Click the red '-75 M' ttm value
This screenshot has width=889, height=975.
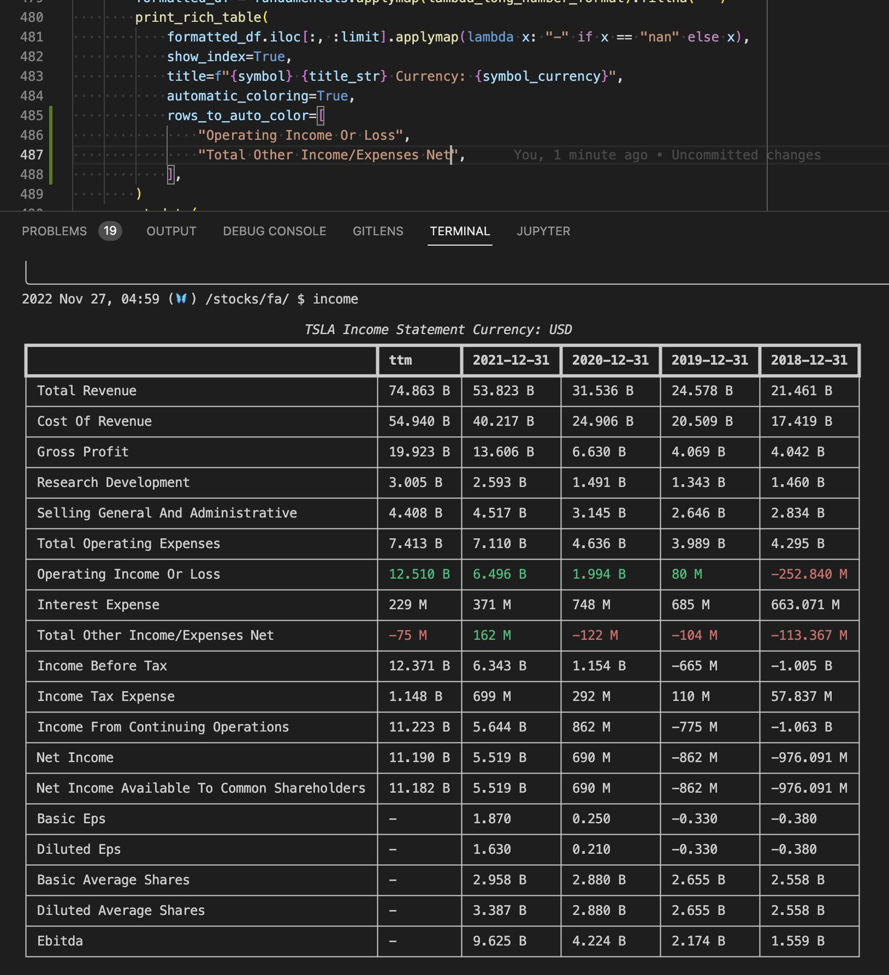pyautogui.click(x=408, y=635)
